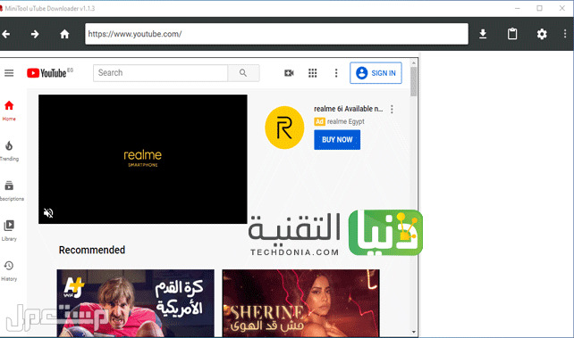Click the magnifier search button
The image size is (574, 338).
pos(243,73)
